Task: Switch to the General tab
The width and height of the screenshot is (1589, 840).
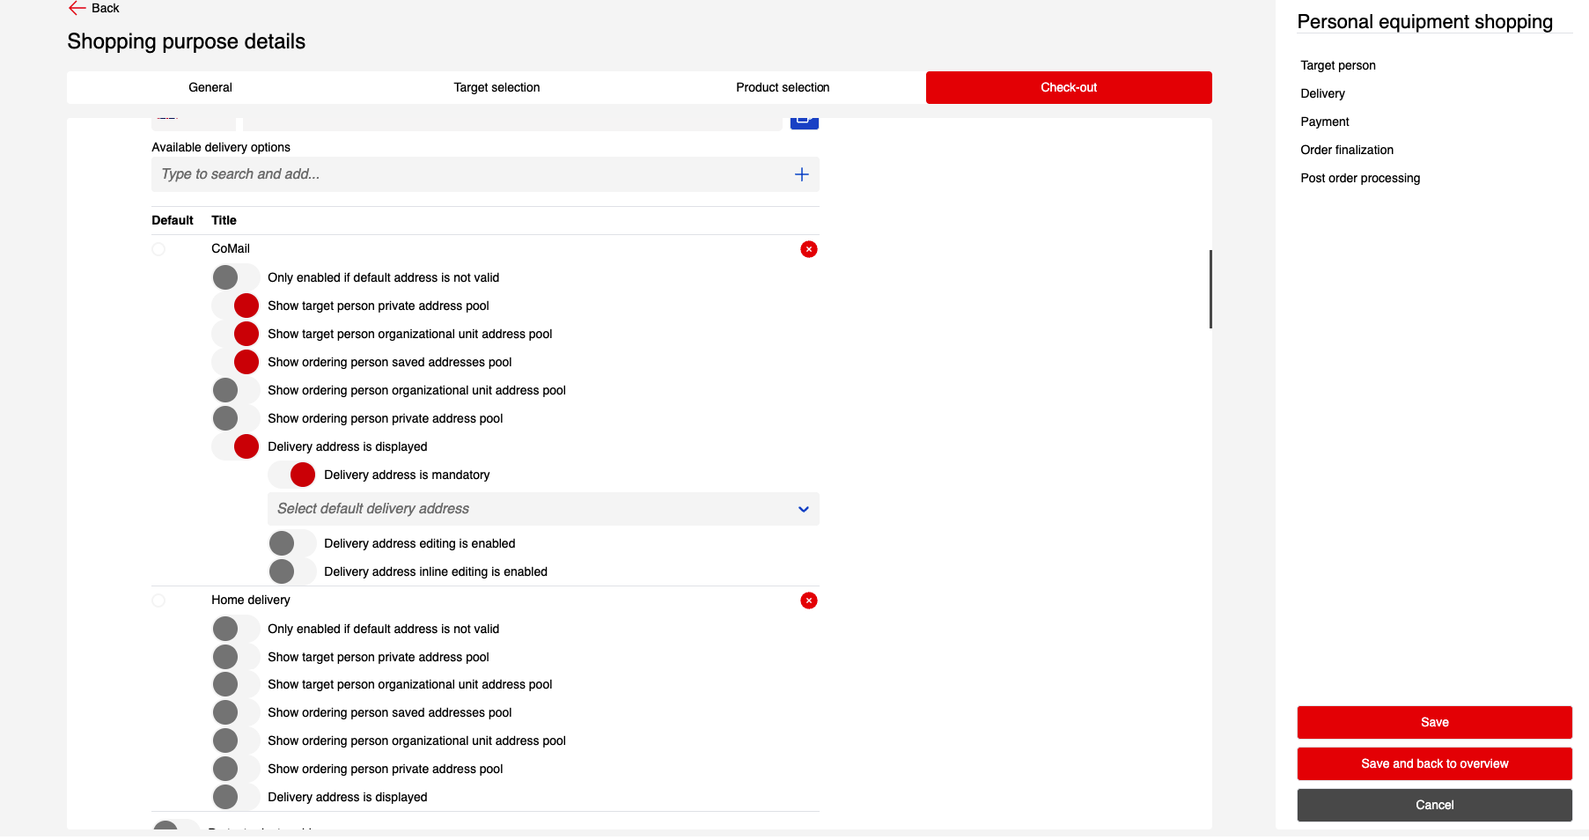Action: [210, 87]
